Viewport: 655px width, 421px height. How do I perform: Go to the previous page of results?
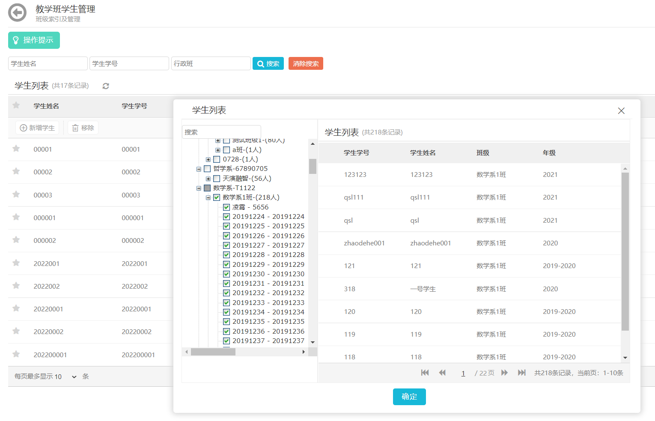coord(442,373)
